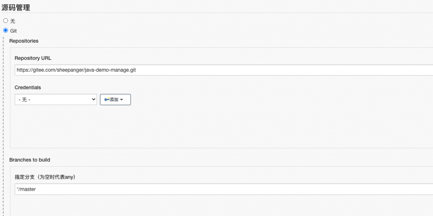Click the chevron arrow of Credentials select

[x=93, y=100]
